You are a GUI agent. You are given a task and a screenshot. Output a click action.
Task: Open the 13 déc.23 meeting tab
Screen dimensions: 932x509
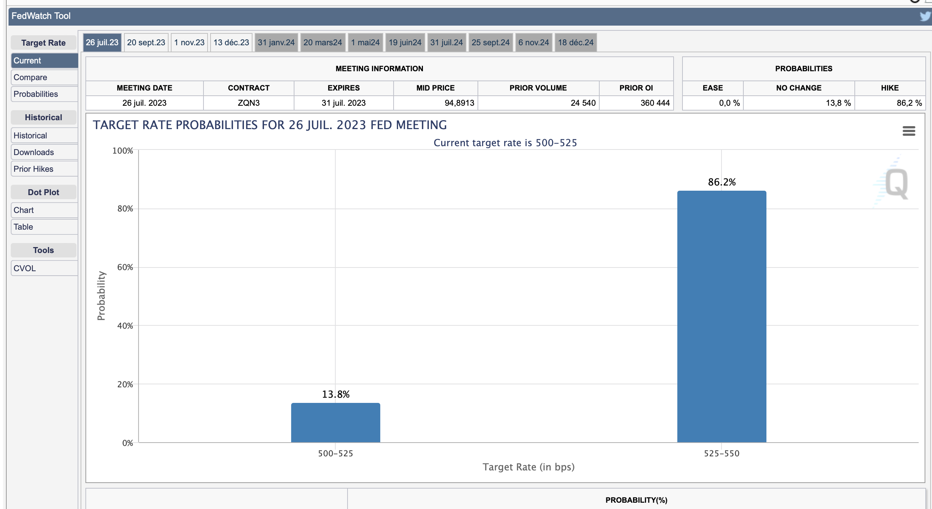tap(231, 43)
